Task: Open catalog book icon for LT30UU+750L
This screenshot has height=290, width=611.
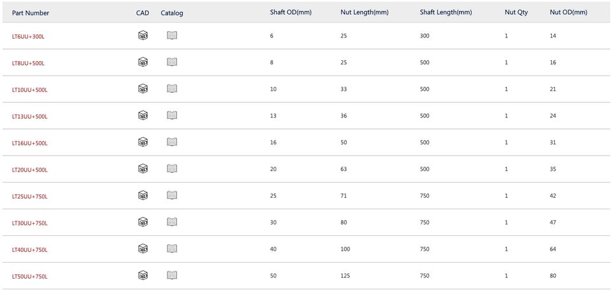Action: (x=172, y=222)
